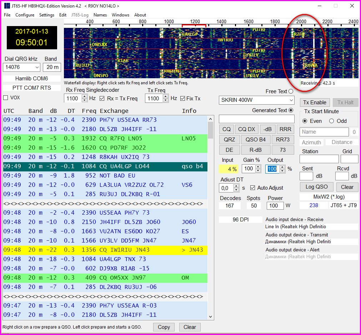Select the Odd Tx start minute
This screenshot has width=361, height=335.
331,121
